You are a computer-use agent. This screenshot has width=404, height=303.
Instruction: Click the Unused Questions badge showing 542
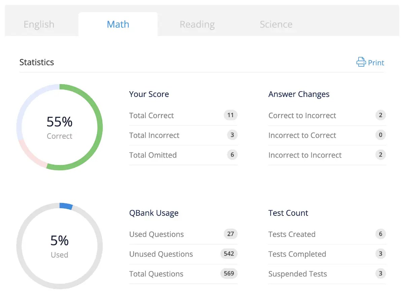pyautogui.click(x=229, y=254)
